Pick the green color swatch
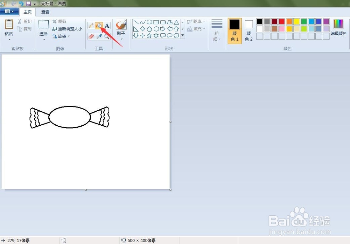The height and width of the screenshot is (244, 350). coord(304,21)
